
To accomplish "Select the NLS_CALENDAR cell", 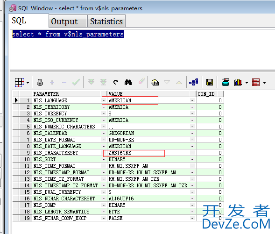I will pyautogui.click(x=69, y=133).
